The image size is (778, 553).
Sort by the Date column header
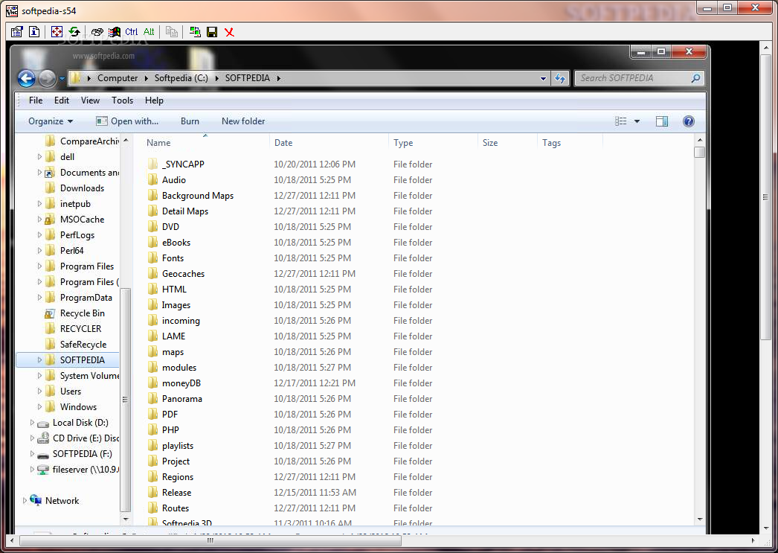point(329,142)
